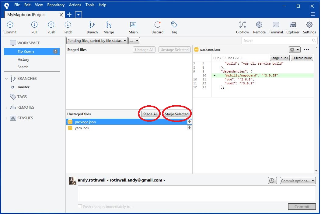Open the Commit options dropdown

298,181
